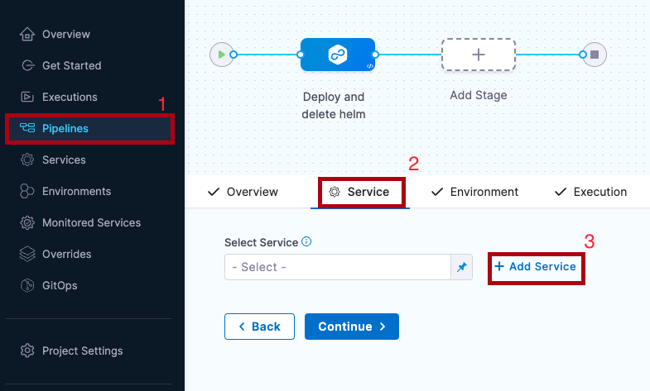Open Get Started in sidebar
This screenshot has height=391, width=650.
point(71,65)
